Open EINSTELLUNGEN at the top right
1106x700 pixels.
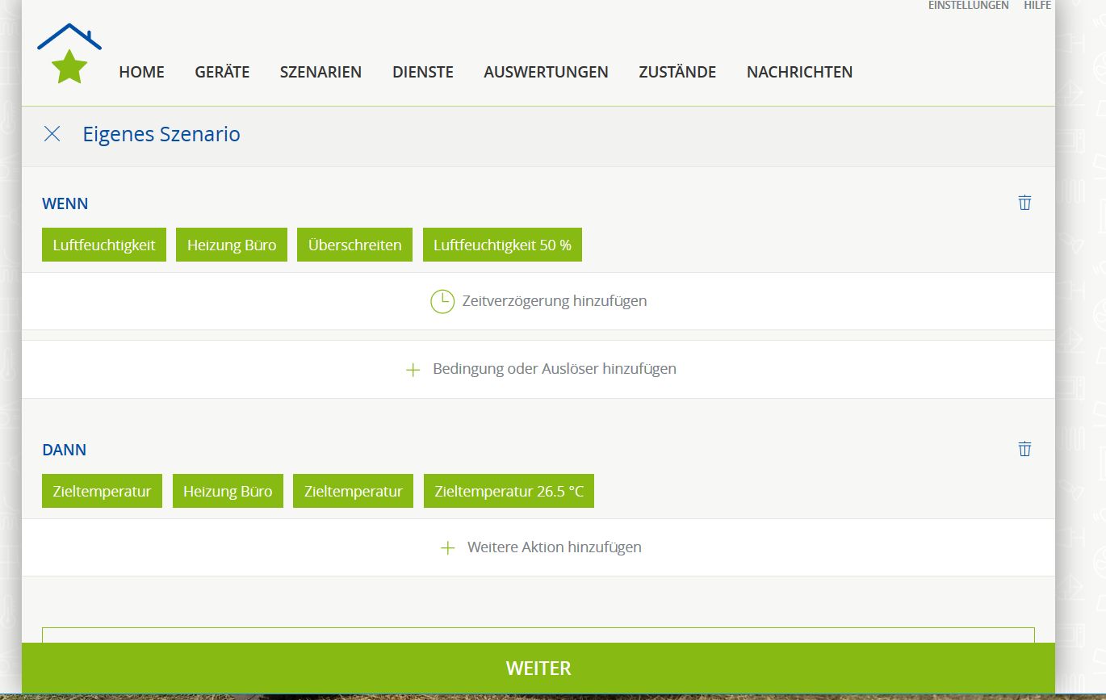(968, 6)
